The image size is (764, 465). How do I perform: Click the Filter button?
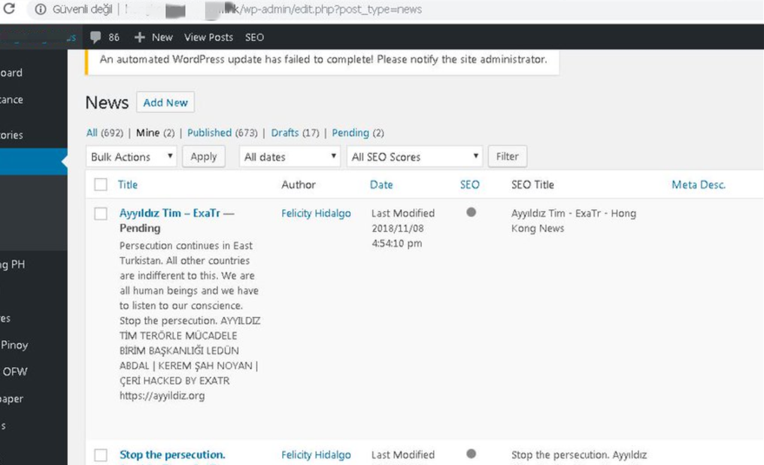click(507, 156)
